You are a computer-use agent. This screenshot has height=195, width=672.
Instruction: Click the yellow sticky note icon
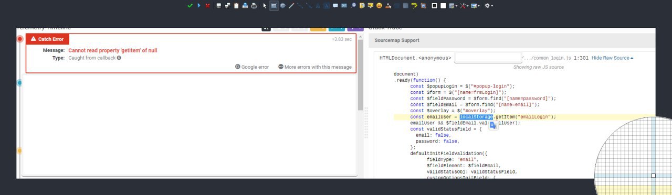click(362, 6)
